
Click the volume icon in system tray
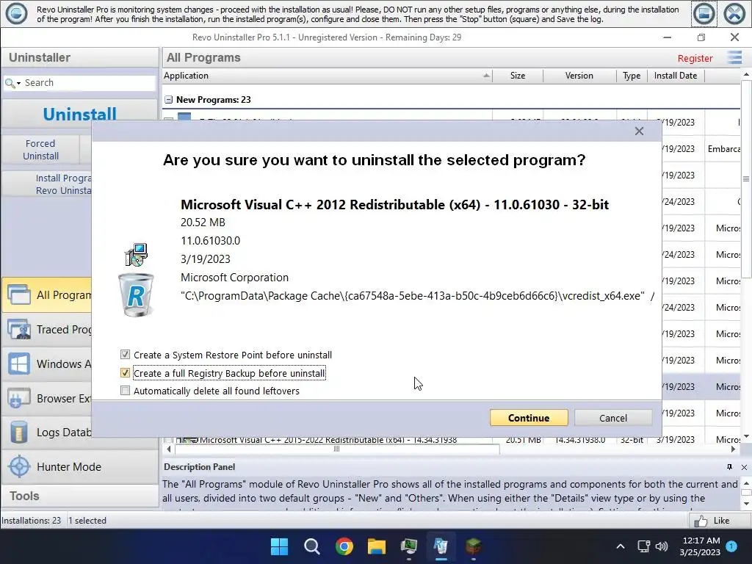pos(662,546)
